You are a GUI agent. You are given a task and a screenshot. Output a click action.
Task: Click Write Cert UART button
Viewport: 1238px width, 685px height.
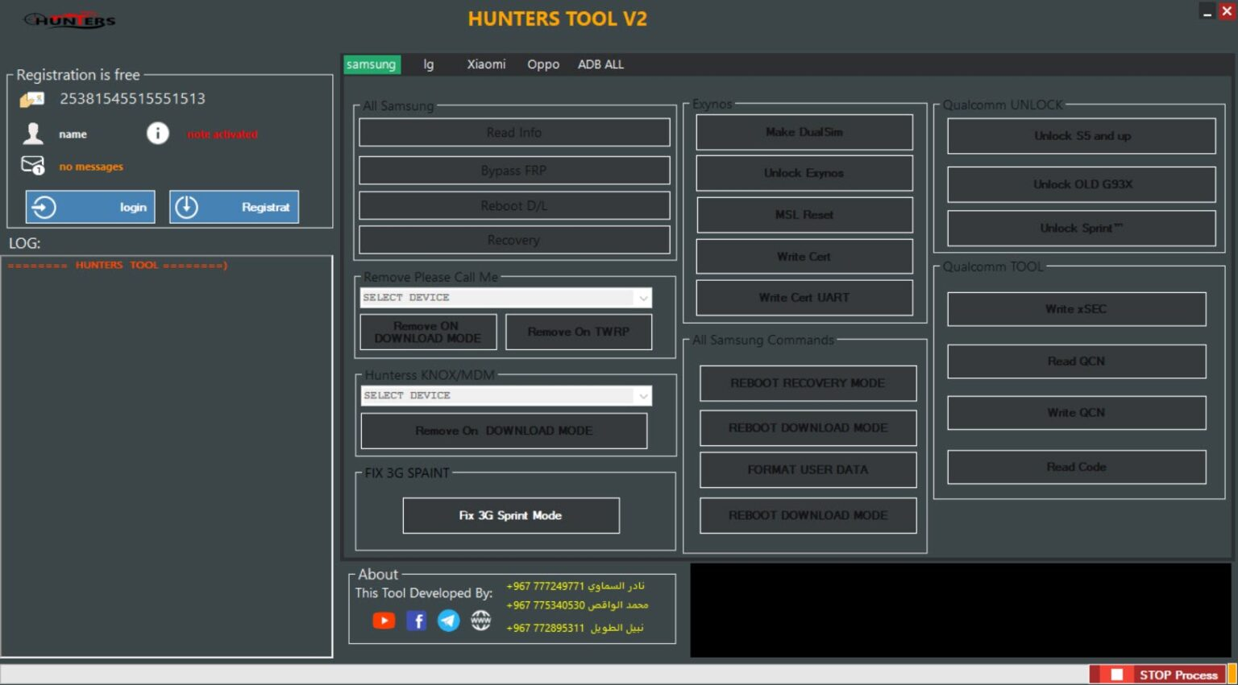tap(804, 298)
